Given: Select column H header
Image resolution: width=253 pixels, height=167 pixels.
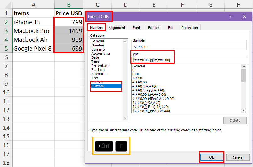Looking at the screenshot, I should 239,4.
